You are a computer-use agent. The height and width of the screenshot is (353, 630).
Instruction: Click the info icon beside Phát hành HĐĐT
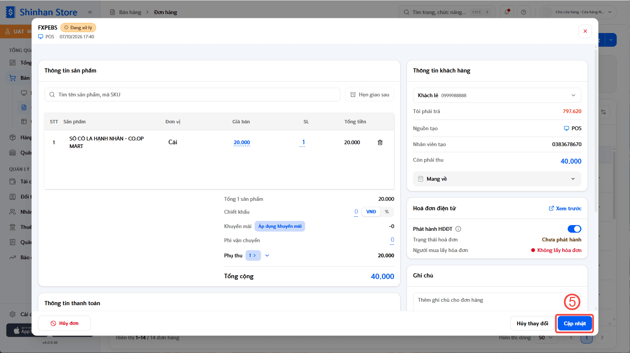click(x=458, y=229)
